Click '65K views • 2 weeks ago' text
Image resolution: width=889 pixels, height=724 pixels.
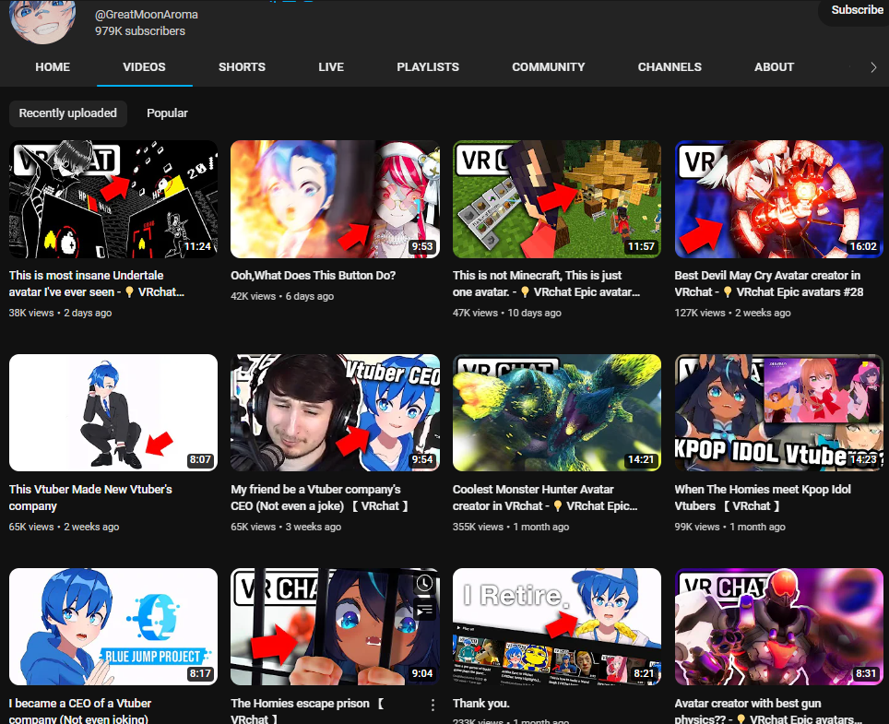point(64,527)
